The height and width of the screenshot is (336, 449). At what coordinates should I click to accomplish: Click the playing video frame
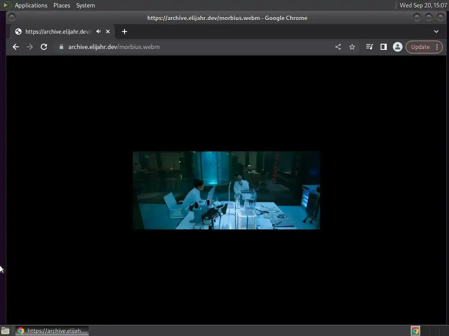(226, 190)
